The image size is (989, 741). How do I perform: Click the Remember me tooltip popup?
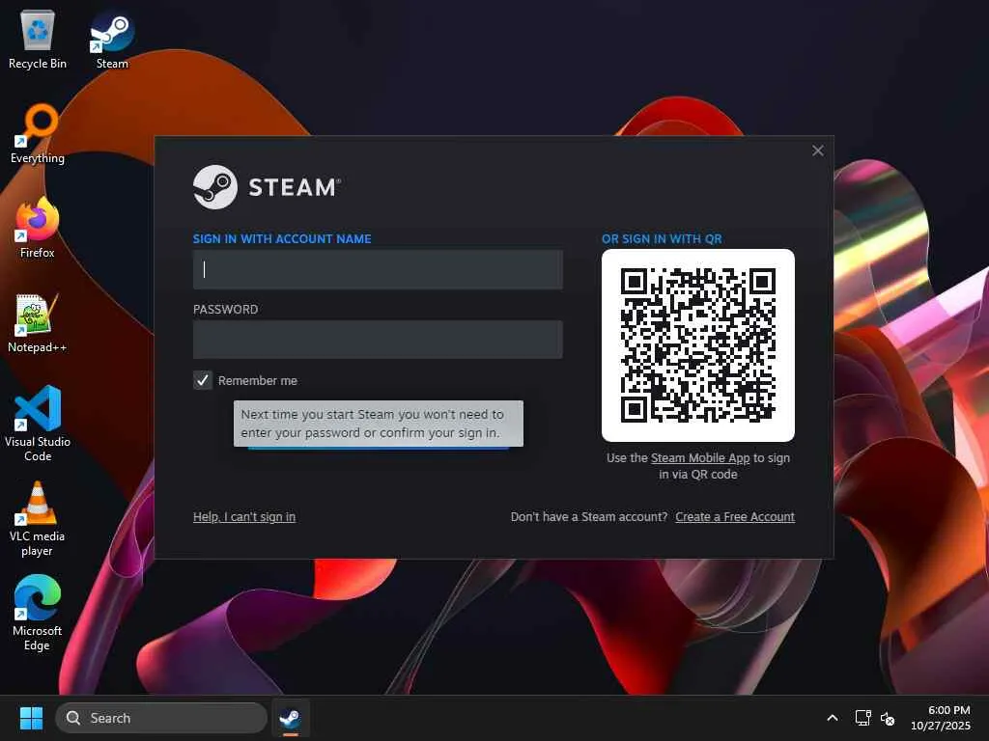pos(378,424)
